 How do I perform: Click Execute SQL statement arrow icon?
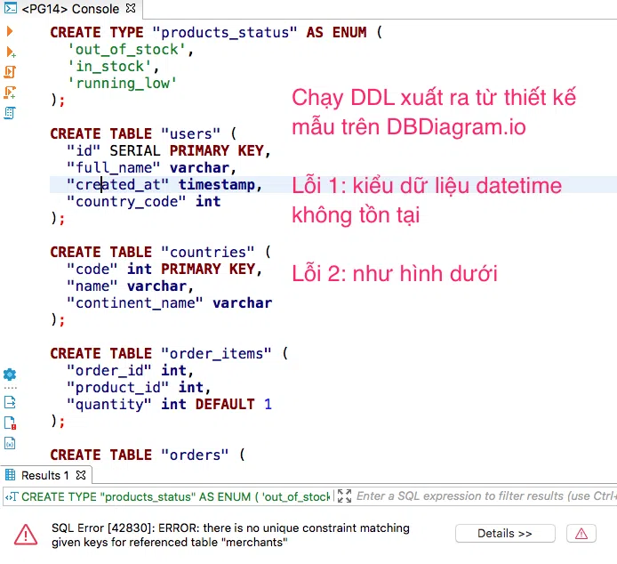click(x=10, y=32)
